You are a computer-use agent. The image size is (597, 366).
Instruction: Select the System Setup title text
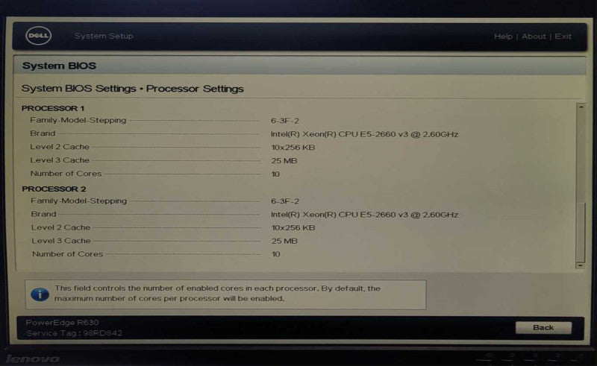tap(104, 36)
